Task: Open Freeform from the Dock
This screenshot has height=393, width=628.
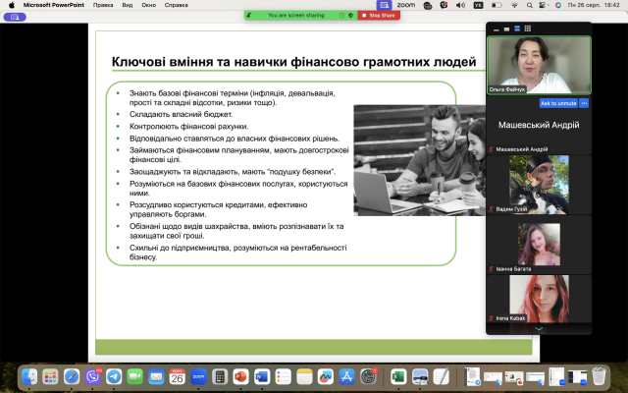Action: click(x=325, y=377)
